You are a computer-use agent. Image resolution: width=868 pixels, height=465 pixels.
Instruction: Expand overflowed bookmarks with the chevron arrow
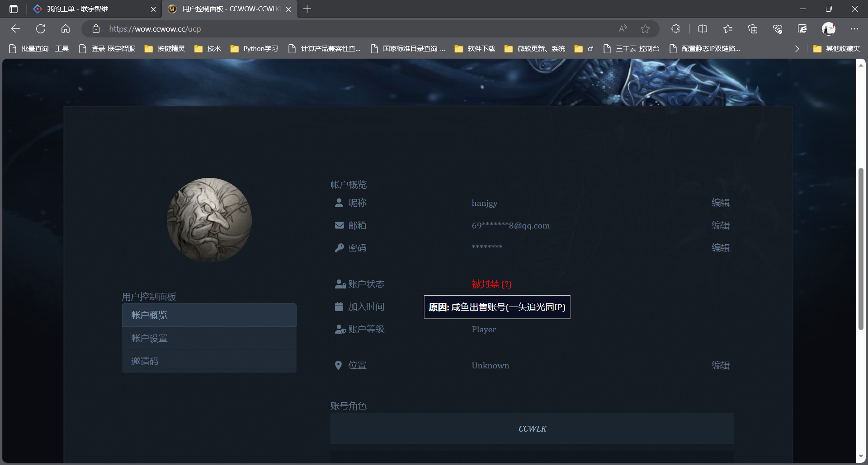[x=797, y=49]
